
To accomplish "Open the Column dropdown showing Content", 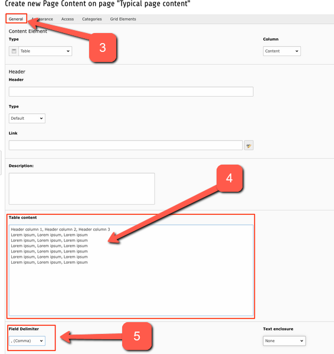I will click(x=282, y=51).
